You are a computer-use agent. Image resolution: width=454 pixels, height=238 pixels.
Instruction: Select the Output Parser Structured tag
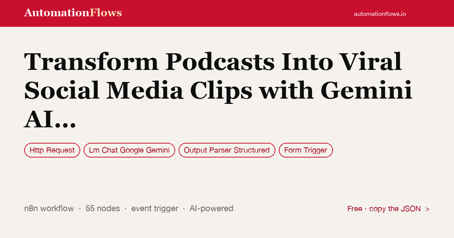coord(227,150)
